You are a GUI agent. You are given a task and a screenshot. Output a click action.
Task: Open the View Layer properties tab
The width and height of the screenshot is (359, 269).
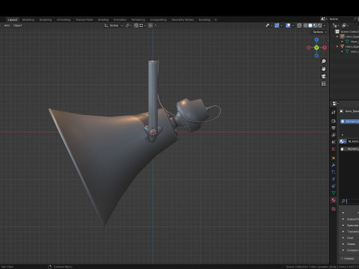click(334, 135)
